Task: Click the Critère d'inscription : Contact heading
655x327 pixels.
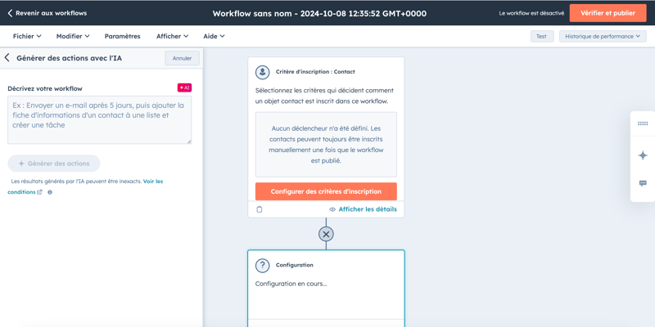Action: click(x=315, y=72)
